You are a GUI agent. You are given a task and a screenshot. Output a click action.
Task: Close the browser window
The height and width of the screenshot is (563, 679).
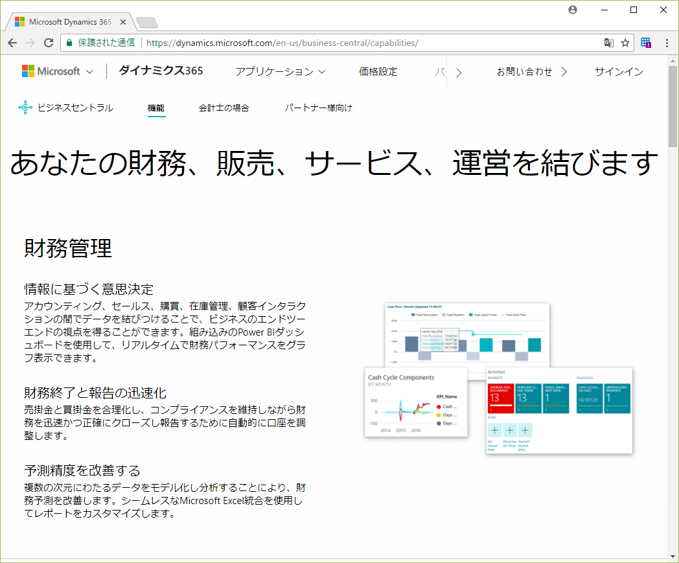coord(663,10)
